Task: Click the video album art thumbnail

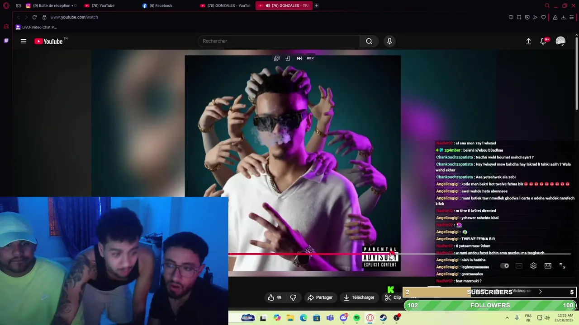Action: [293, 163]
